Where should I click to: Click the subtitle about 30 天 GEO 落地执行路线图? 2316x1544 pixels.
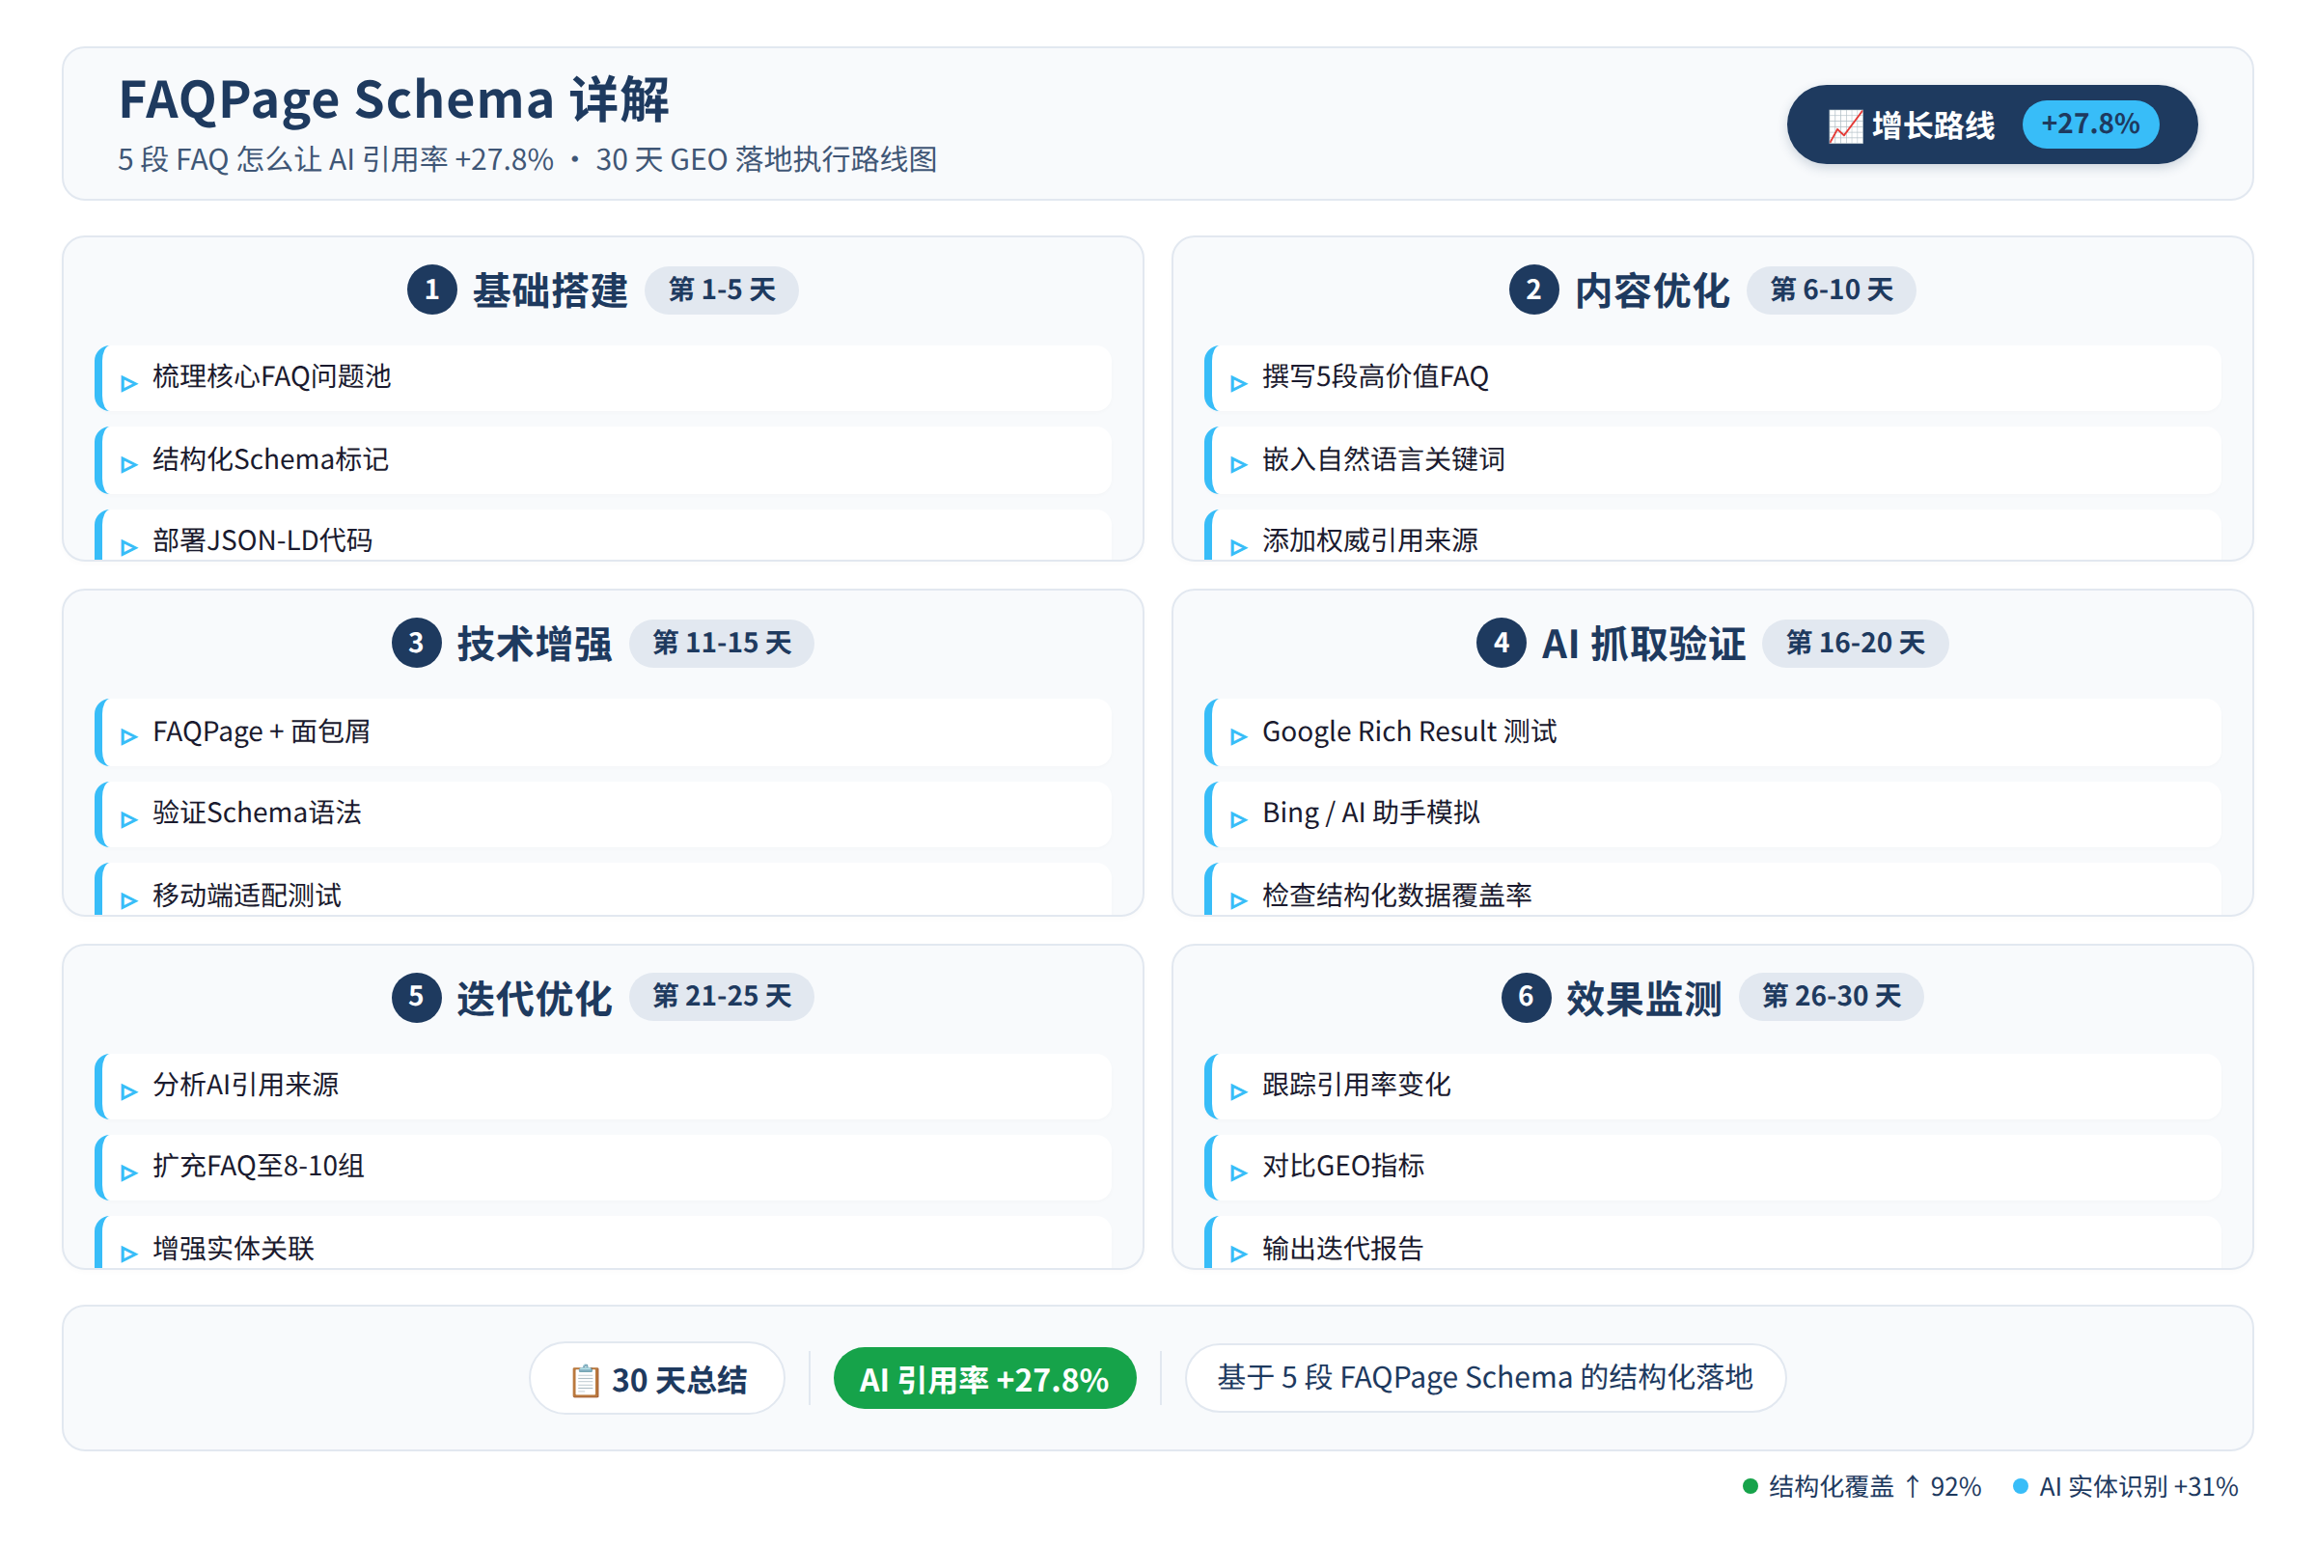(x=527, y=158)
